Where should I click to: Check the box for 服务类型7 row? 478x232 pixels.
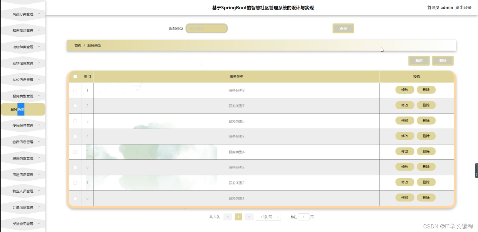tap(75, 106)
